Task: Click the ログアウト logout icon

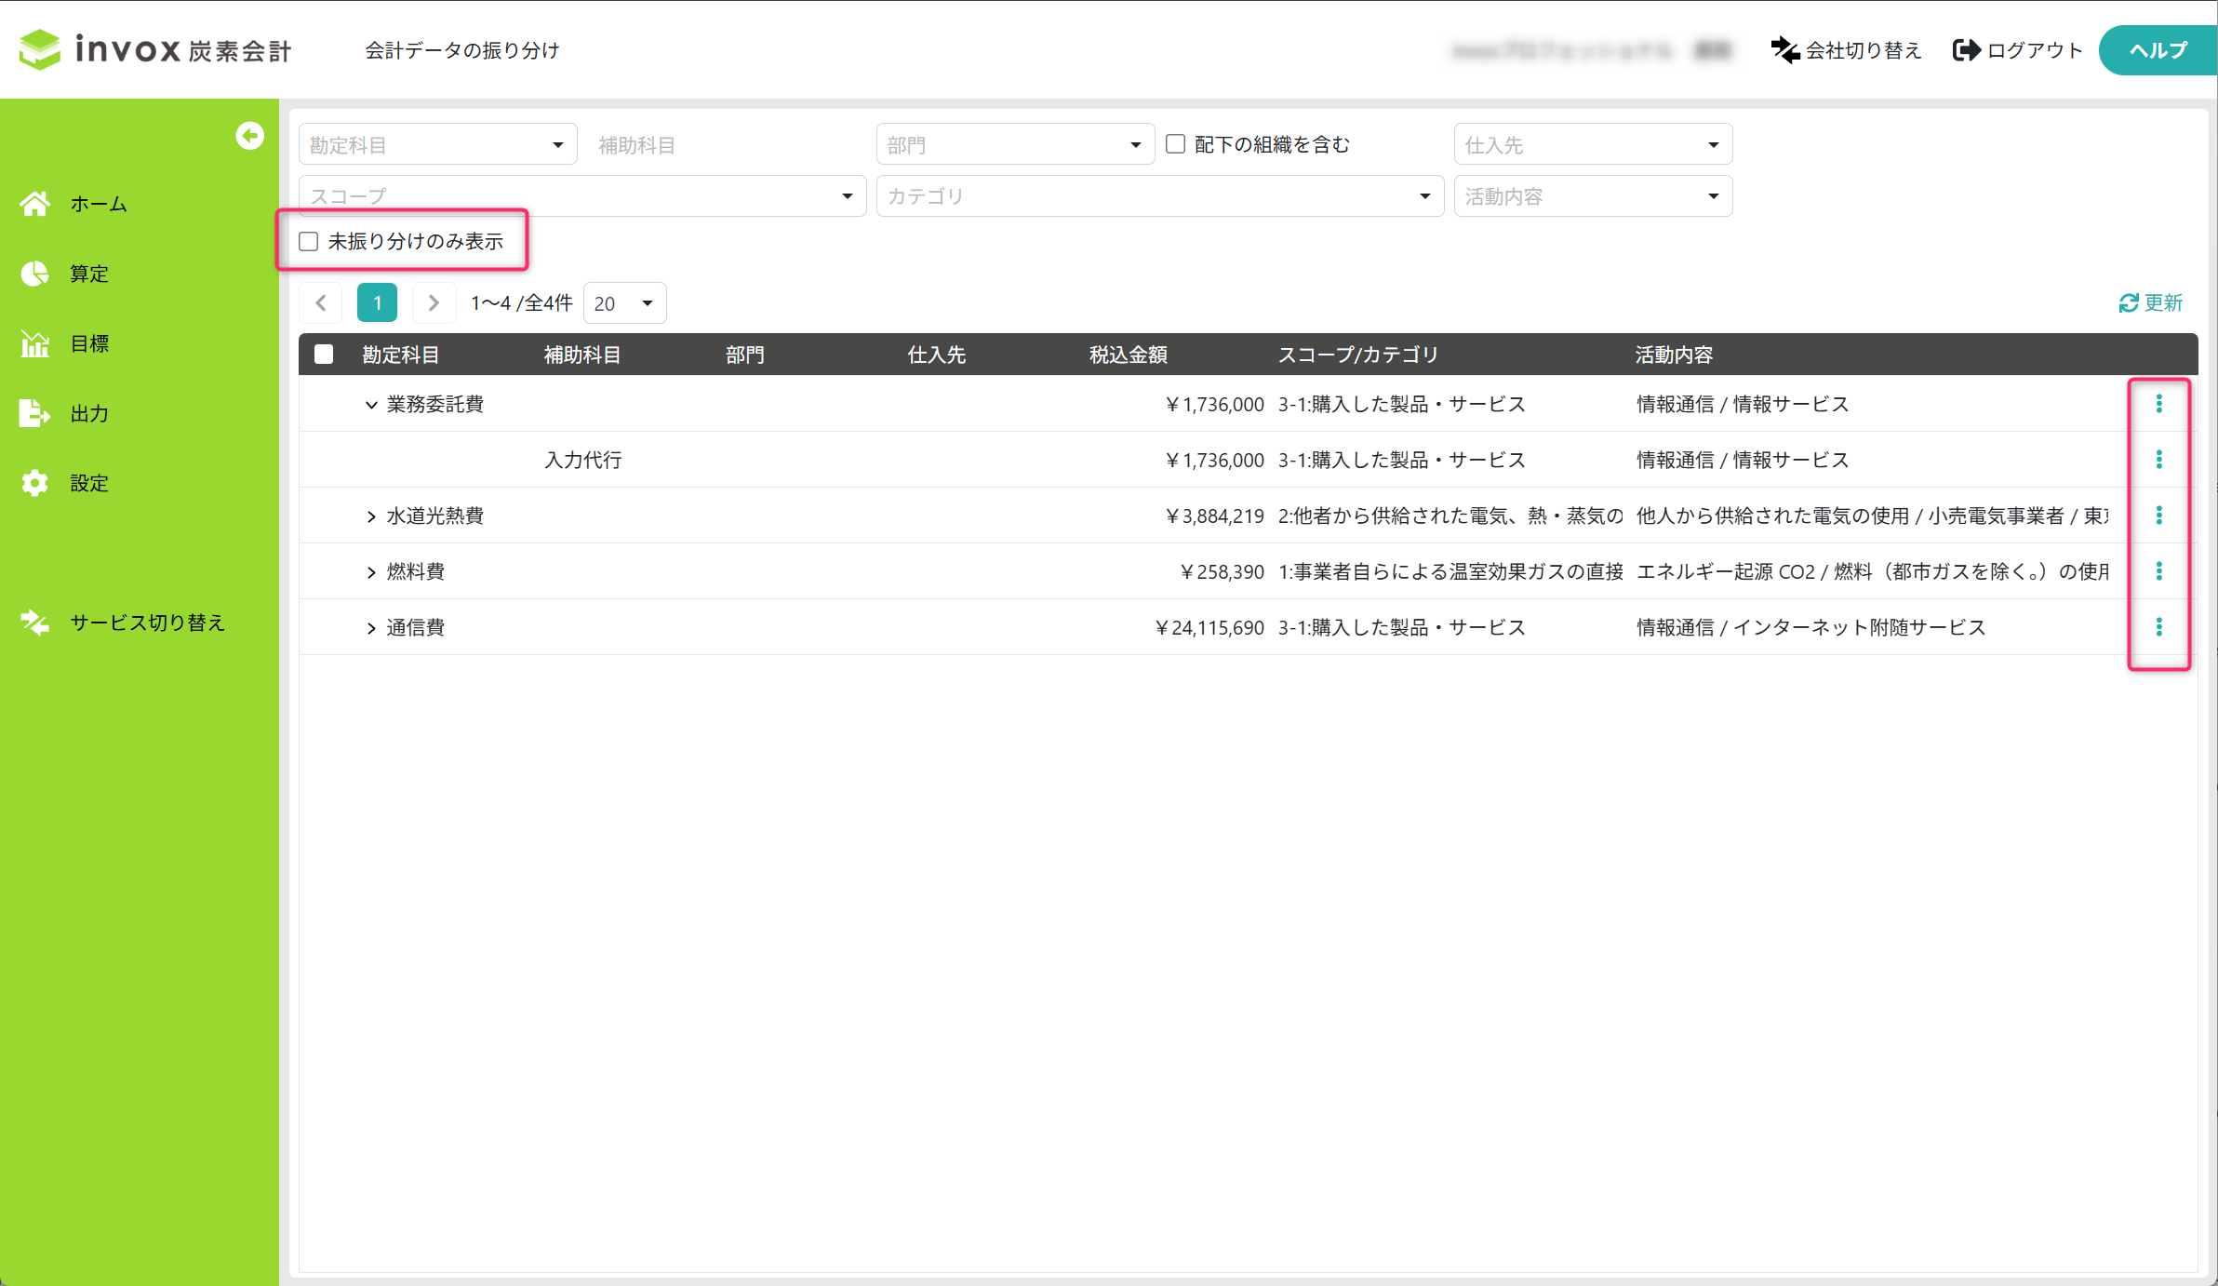Action: (1966, 50)
